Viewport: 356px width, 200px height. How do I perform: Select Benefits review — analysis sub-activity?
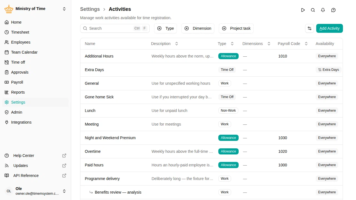click(x=211, y=192)
